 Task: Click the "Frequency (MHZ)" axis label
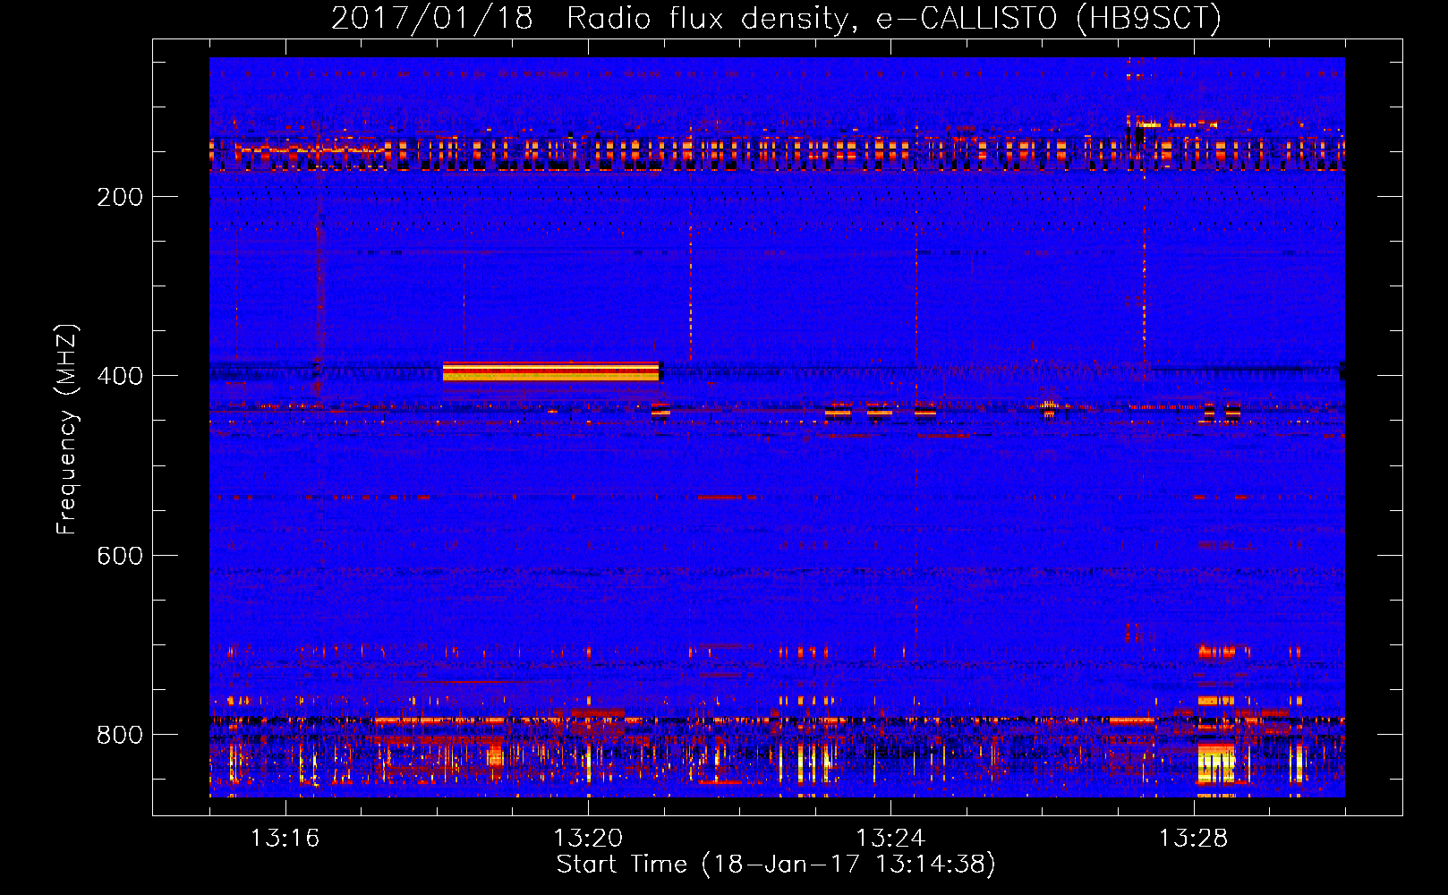[x=66, y=430]
